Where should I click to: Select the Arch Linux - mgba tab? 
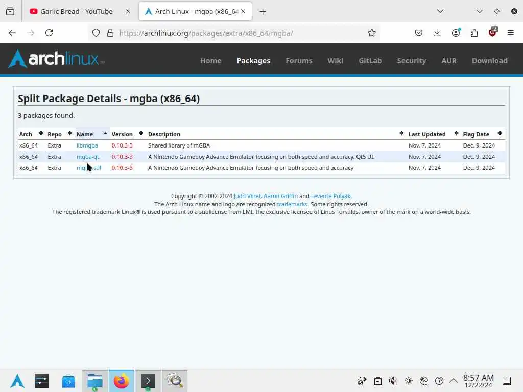[195, 11]
